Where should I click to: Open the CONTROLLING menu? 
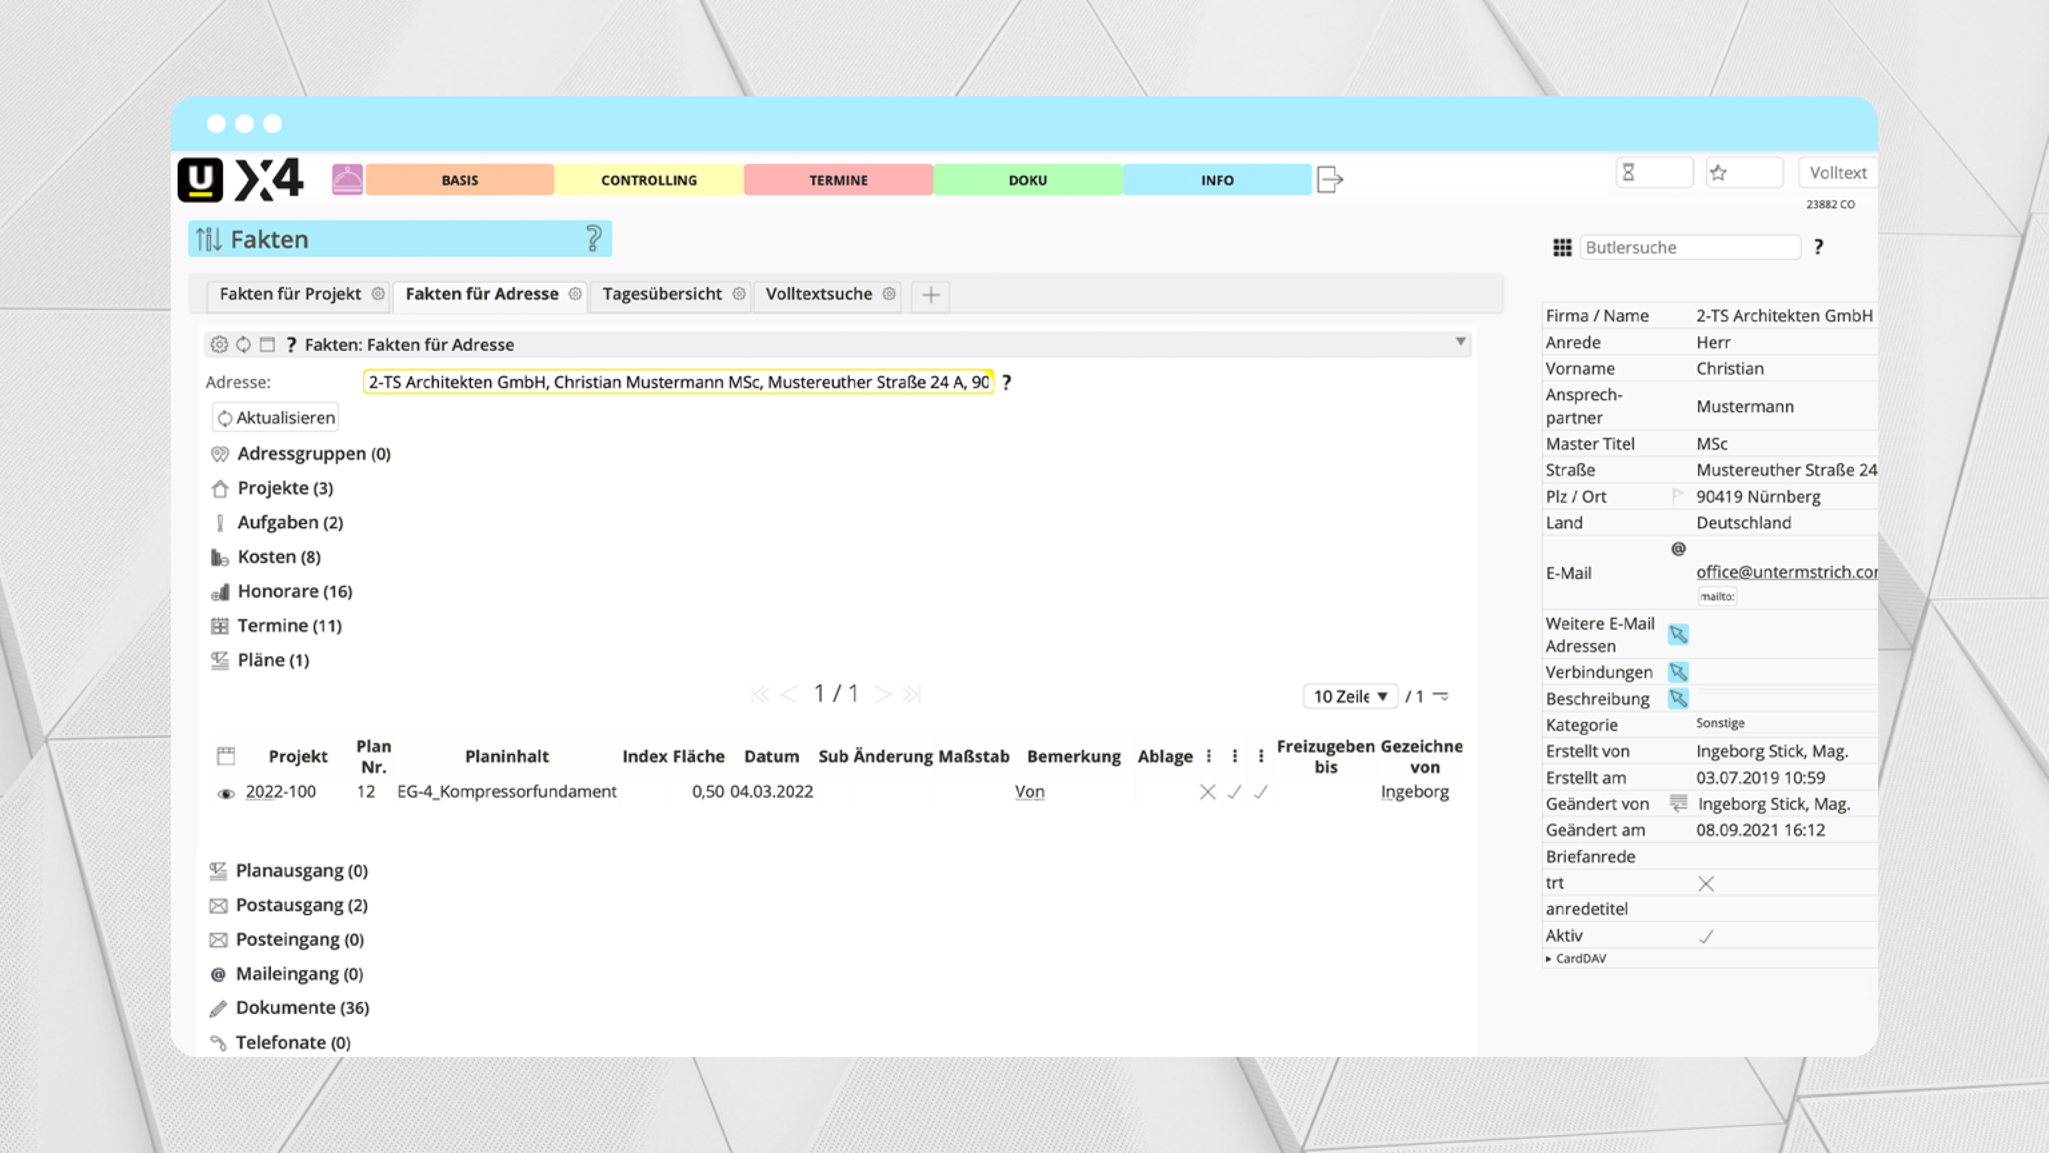click(x=649, y=180)
